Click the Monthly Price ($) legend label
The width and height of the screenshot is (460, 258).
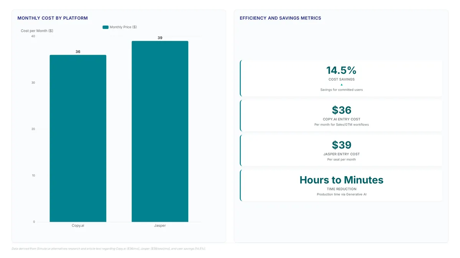[123, 27]
